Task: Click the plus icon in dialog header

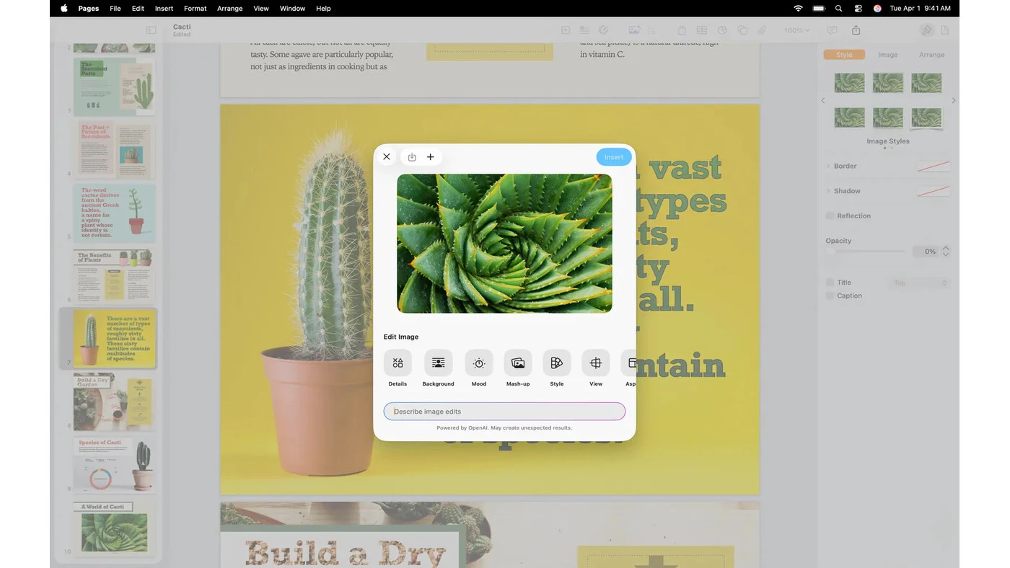Action: point(431,157)
